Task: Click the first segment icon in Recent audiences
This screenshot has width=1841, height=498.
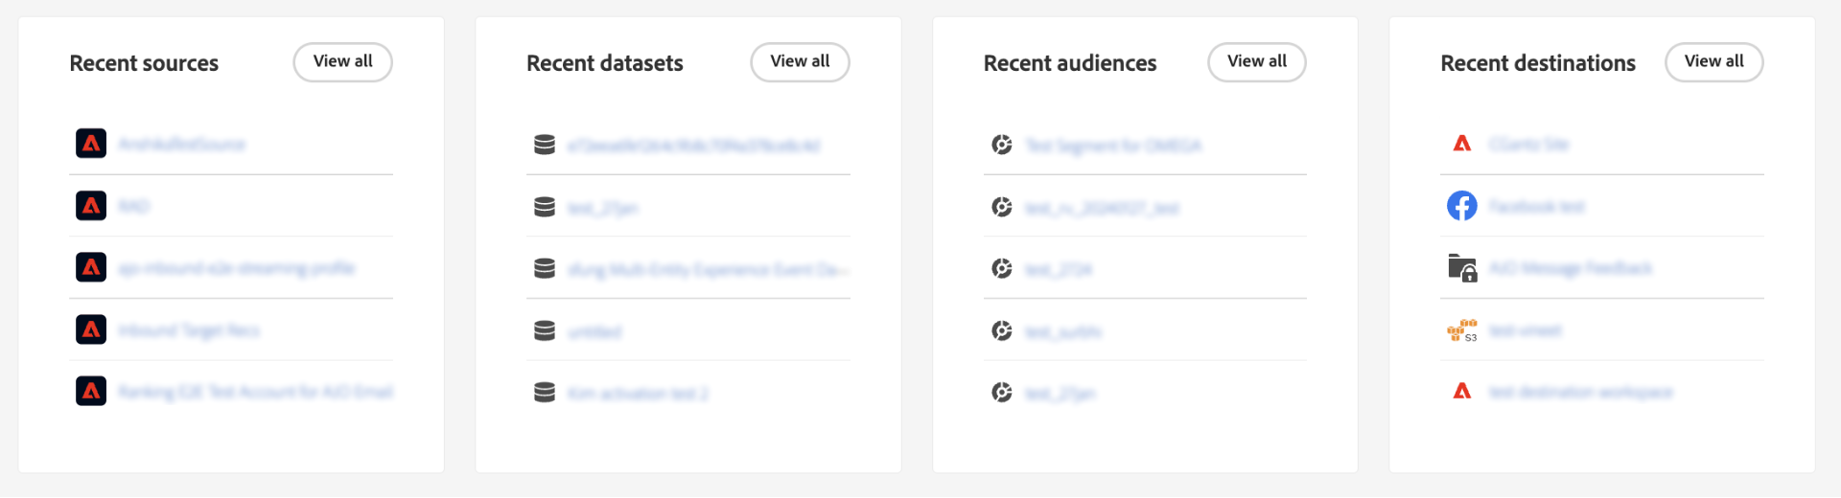Action: point(1002,145)
